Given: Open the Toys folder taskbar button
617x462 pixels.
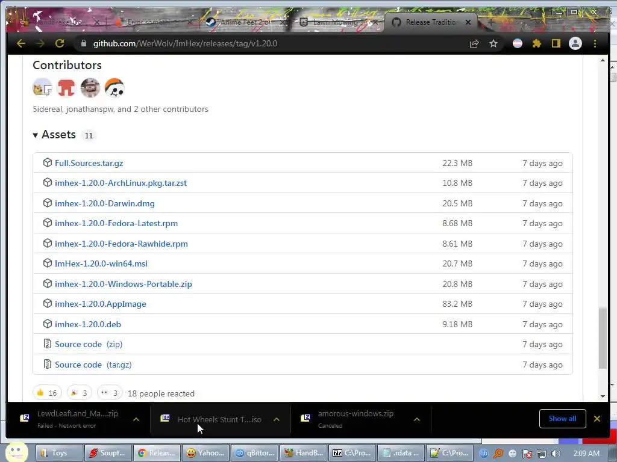Looking at the screenshot, I should point(60,453).
